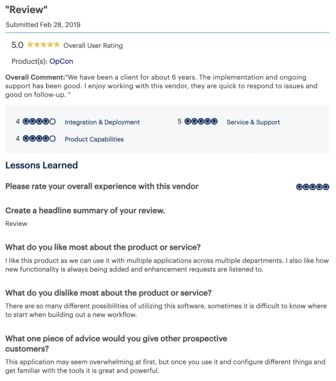Image resolution: width=336 pixels, height=381 pixels.
Task: Click Integration & Deployment rating circles
Action: point(39,122)
